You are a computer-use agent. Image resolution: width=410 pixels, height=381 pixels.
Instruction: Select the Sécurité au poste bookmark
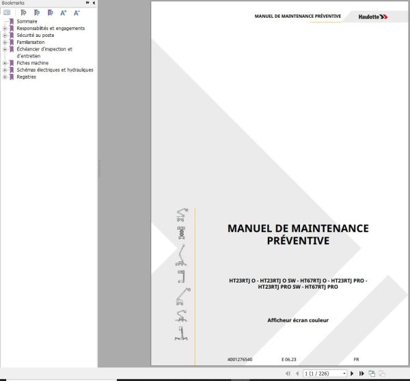point(36,36)
